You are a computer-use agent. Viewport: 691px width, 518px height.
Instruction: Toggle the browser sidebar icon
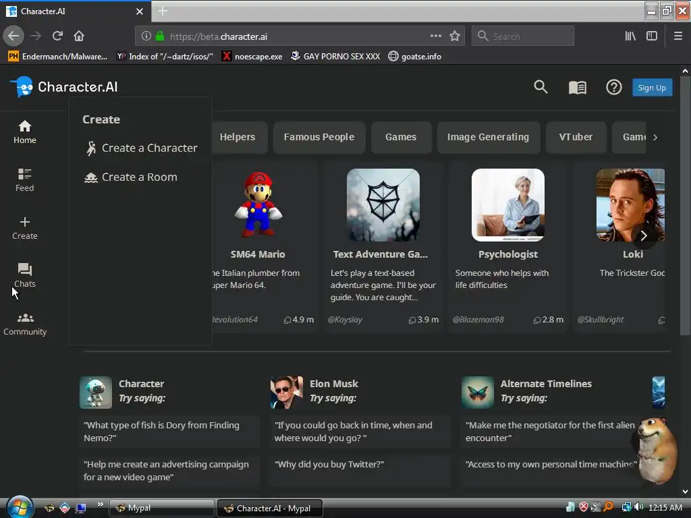pyautogui.click(x=652, y=36)
